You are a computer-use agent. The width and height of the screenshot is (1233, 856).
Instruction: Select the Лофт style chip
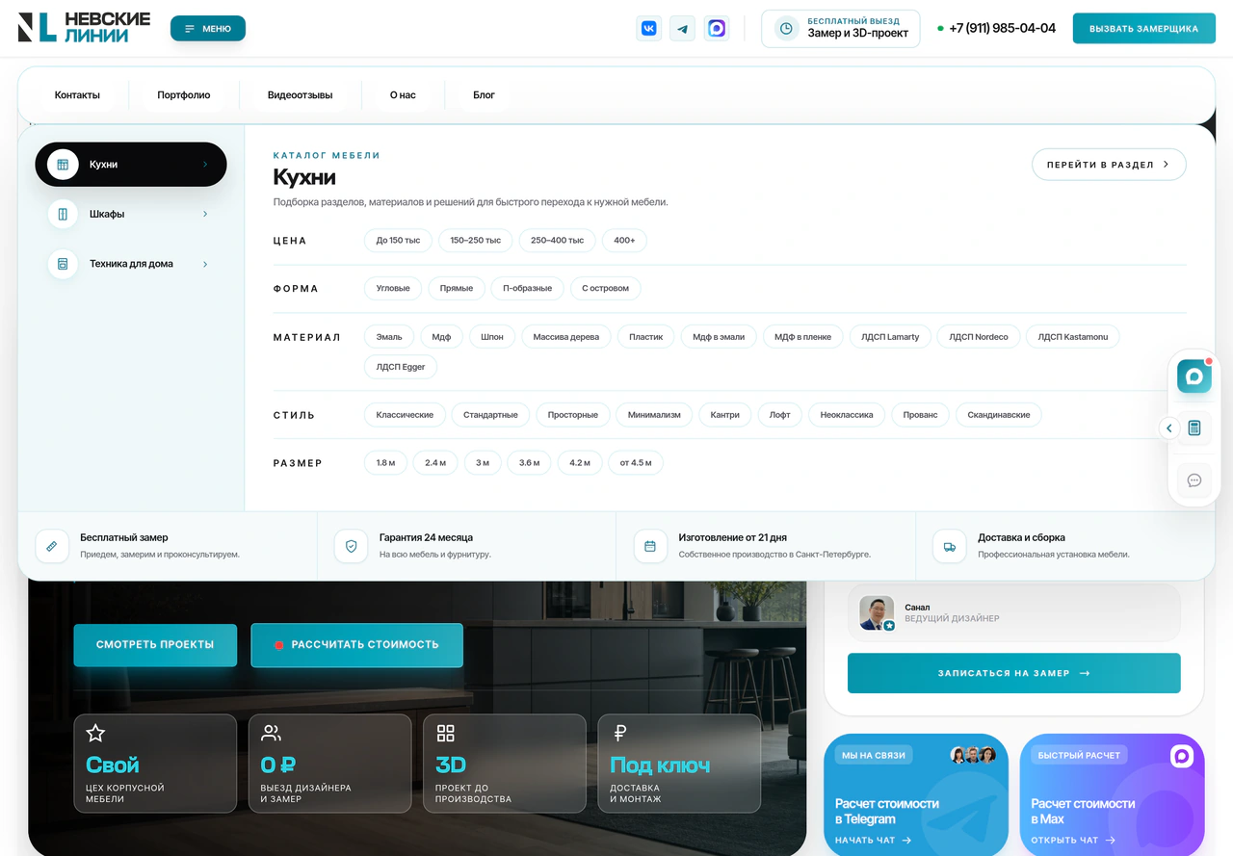pyautogui.click(x=780, y=415)
